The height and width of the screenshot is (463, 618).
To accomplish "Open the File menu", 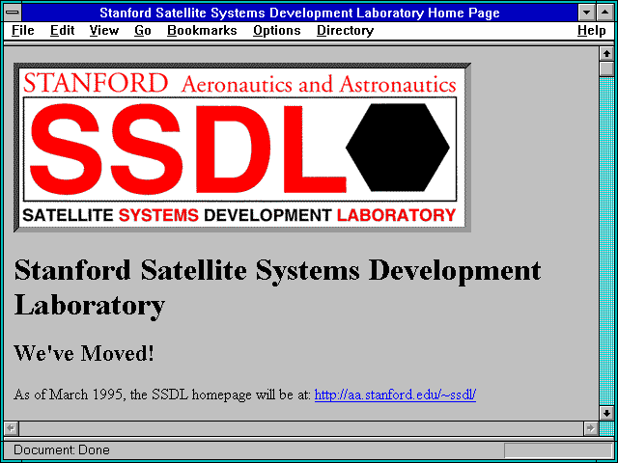I will [x=23, y=30].
